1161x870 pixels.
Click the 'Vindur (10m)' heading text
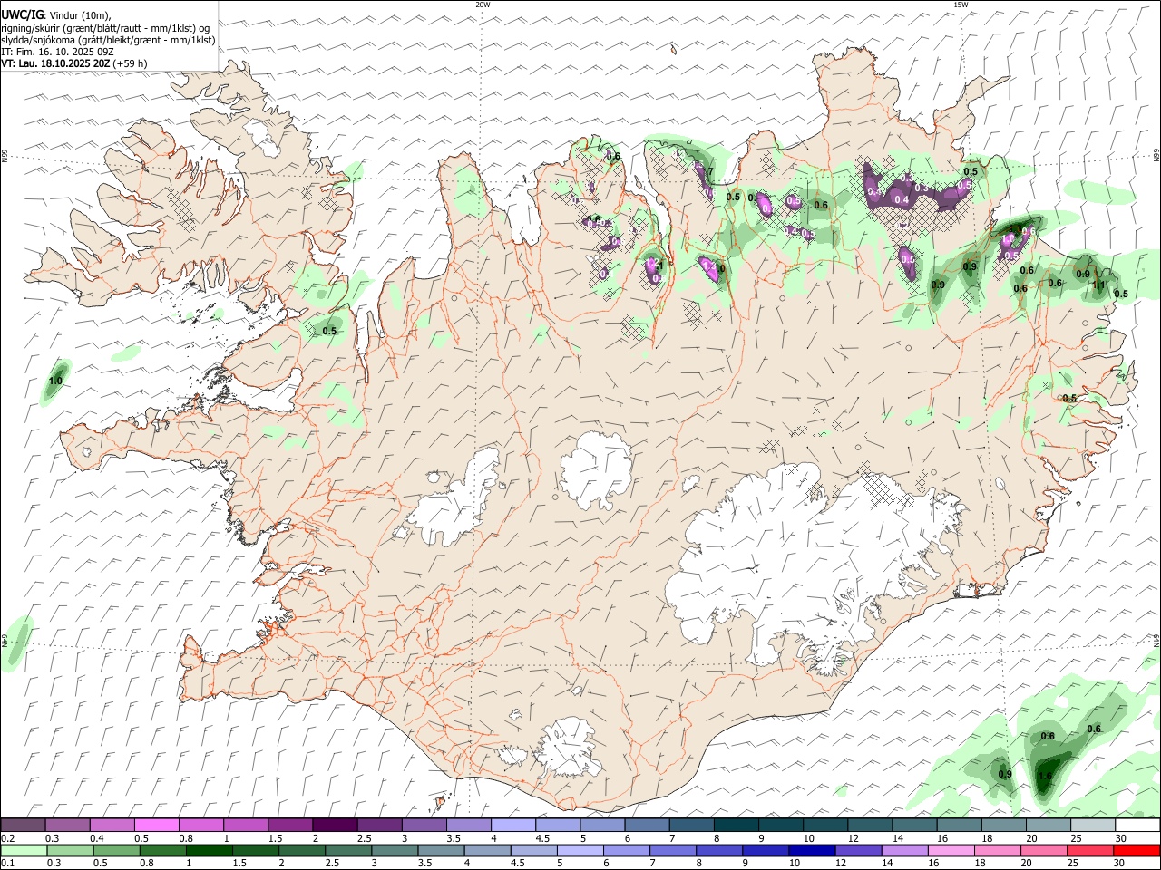point(80,15)
